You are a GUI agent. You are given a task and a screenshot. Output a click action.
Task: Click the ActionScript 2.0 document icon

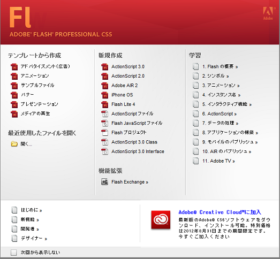pyautogui.click(x=105, y=76)
